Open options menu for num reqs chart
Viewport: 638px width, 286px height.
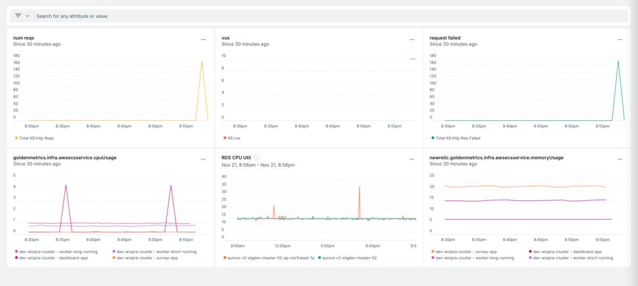203,40
